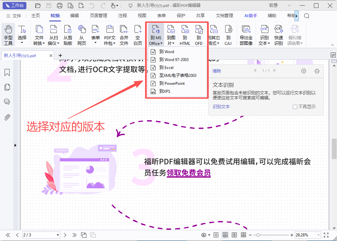Choose 到 Word menu item
This screenshot has height=241, width=337.
coord(177,52)
